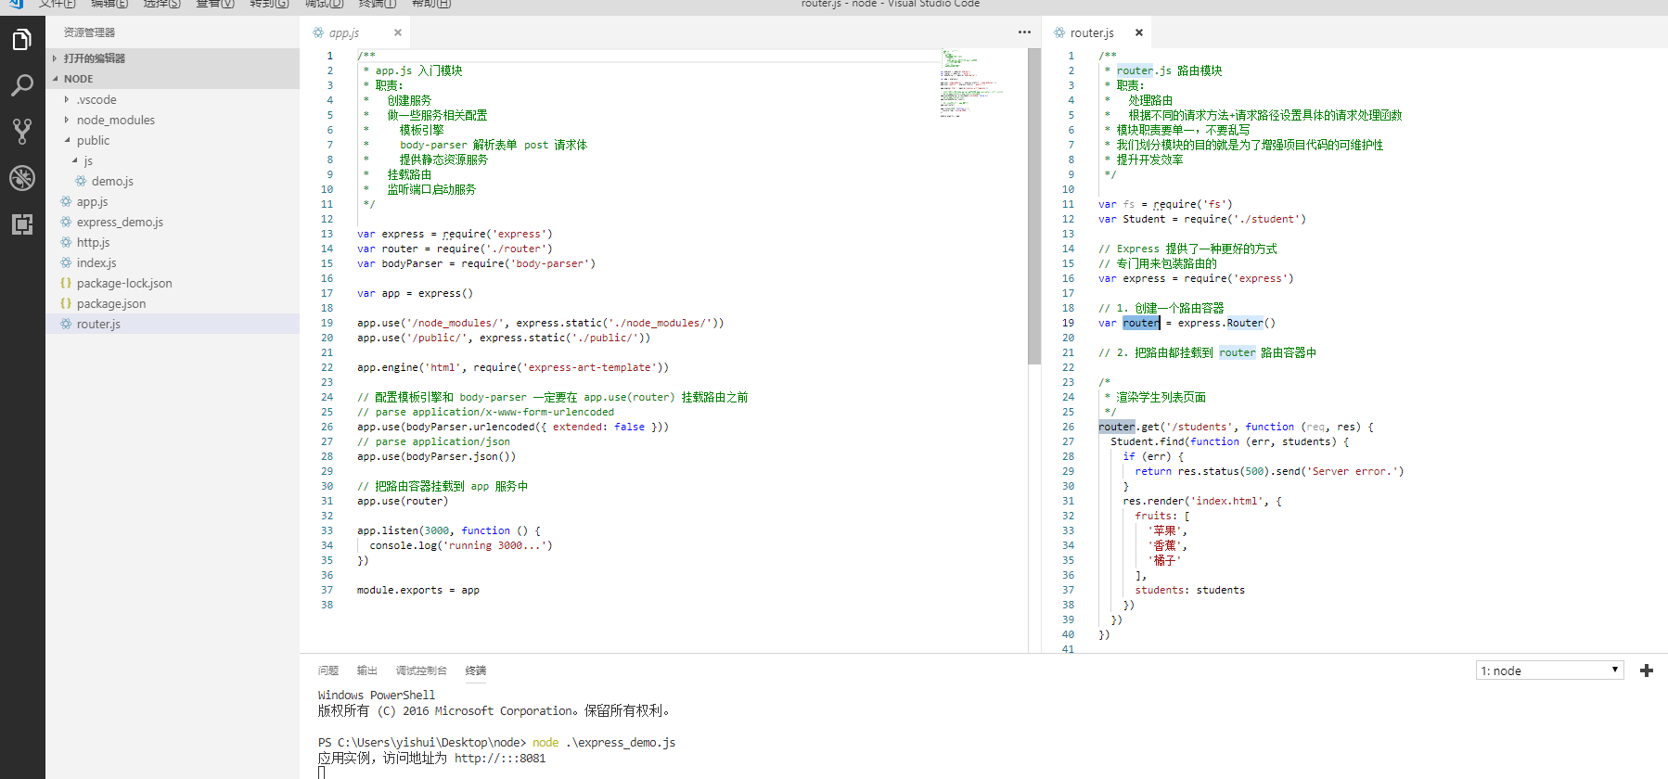The height and width of the screenshot is (779, 1668).
Task: Close the router.js editor tab
Action: coord(1139,32)
